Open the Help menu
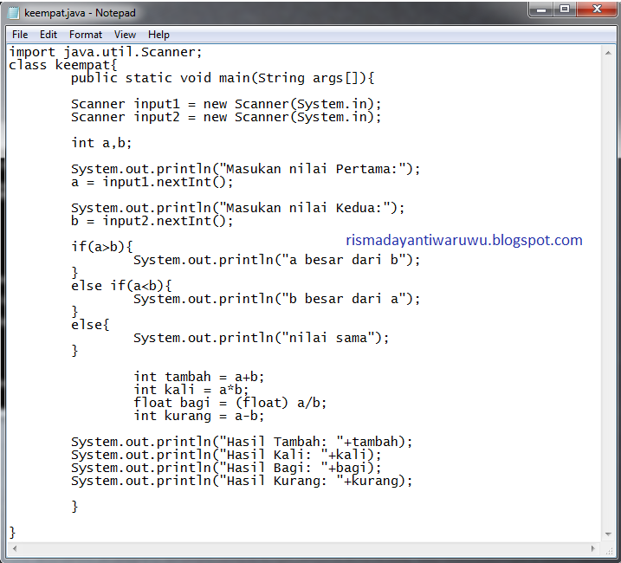Screen dimensions: 621x563 [158, 35]
